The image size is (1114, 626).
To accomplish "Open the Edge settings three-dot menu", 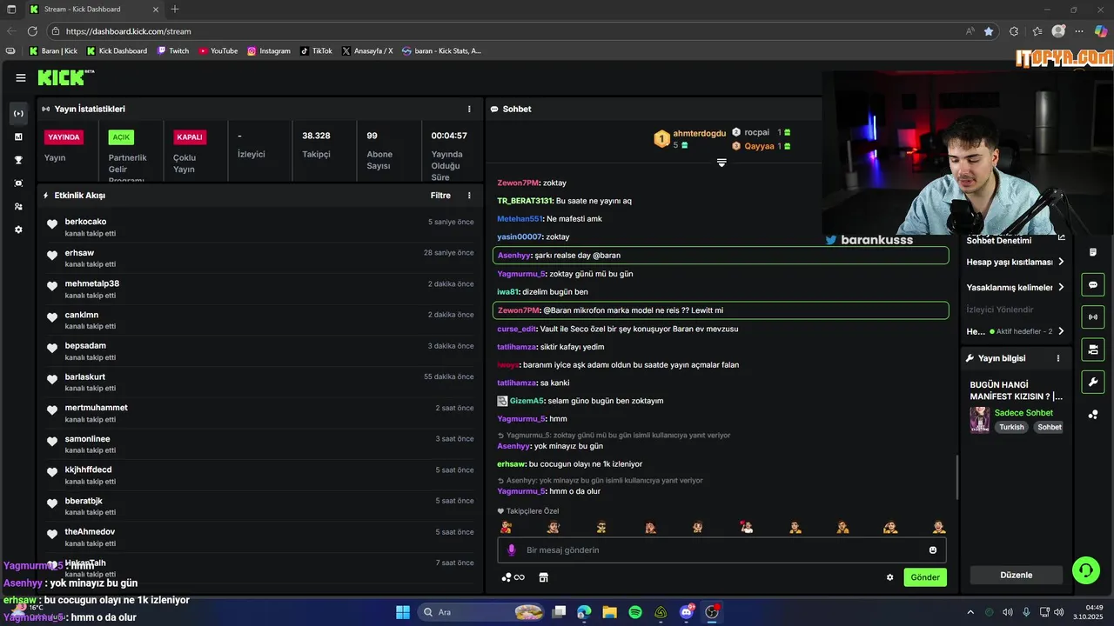I will point(1079,31).
